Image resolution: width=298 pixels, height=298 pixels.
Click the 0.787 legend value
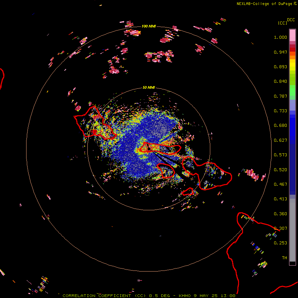pos(280,96)
